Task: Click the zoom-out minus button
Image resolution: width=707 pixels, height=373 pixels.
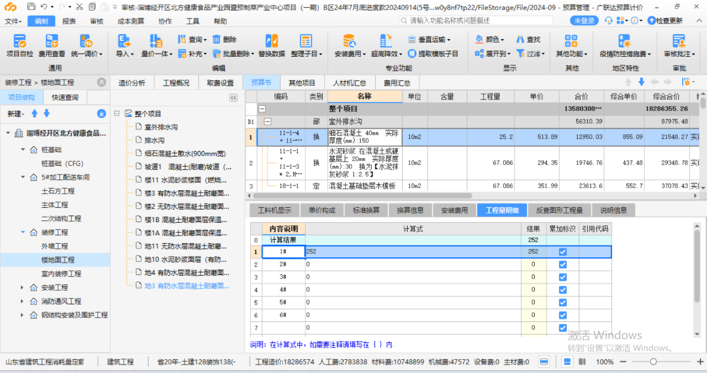Action: coord(623,362)
